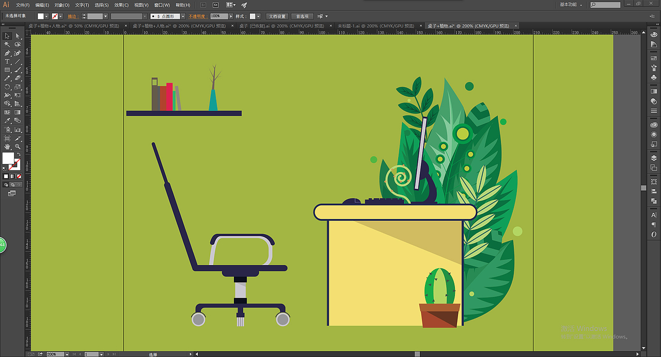This screenshot has width=661, height=357.
Task: Open the arrange documents dropdown
Action: coord(232,5)
